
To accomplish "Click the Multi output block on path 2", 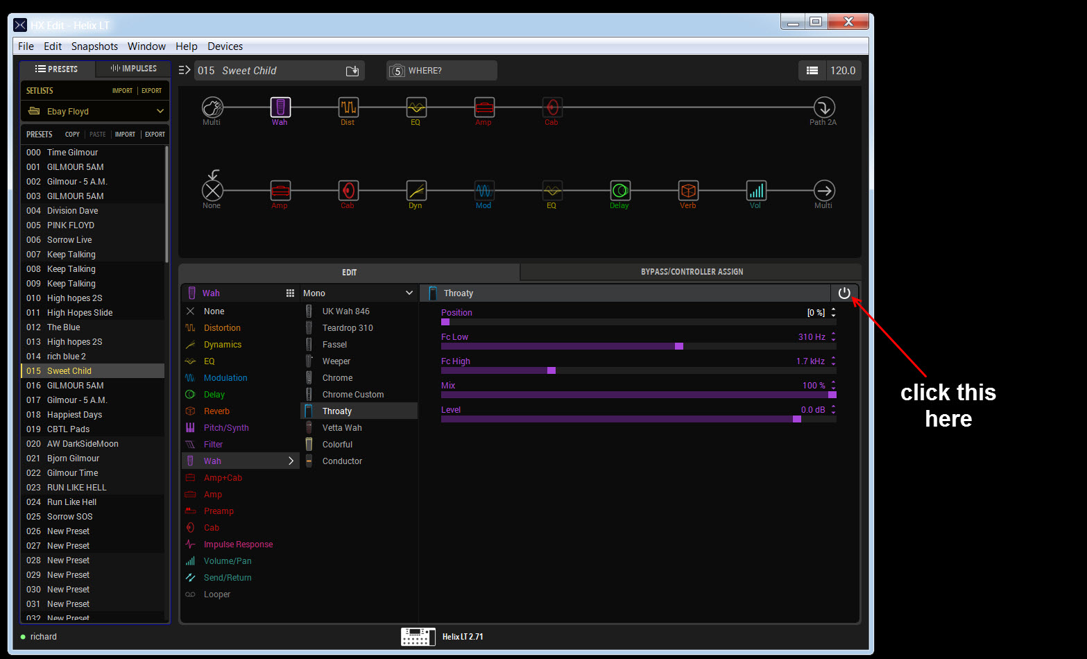I will tap(823, 190).
